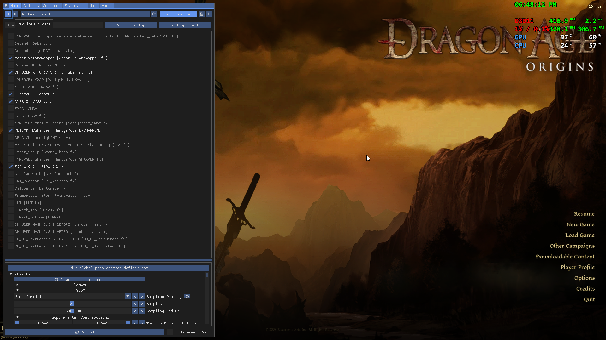The height and width of the screenshot is (340, 606).
Task: Click the plus icon to add preset
Action: [209, 14]
